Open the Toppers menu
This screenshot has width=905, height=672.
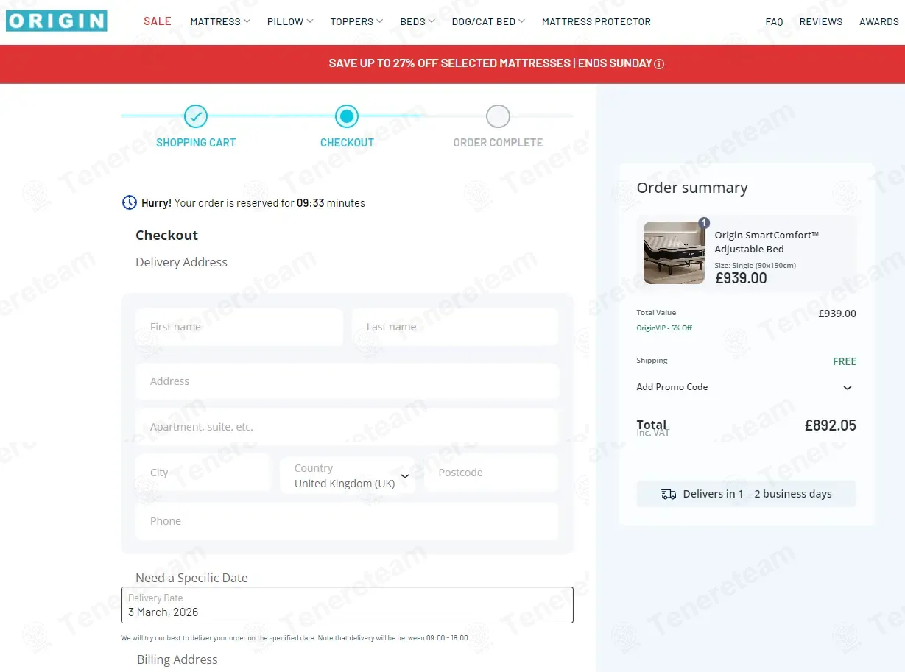356,21
